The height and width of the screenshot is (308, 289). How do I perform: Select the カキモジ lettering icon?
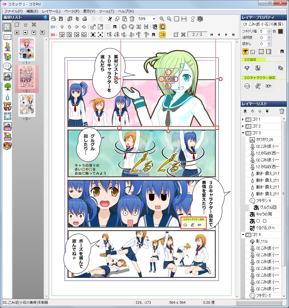pyautogui.click(x=7, y=107)
